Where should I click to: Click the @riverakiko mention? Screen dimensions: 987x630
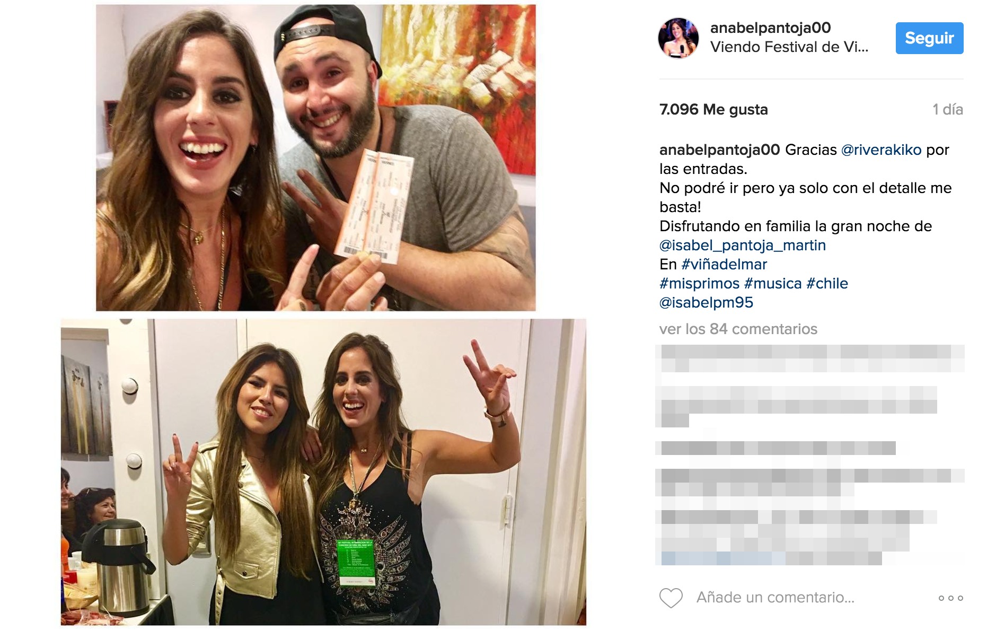tap(881, 150)
